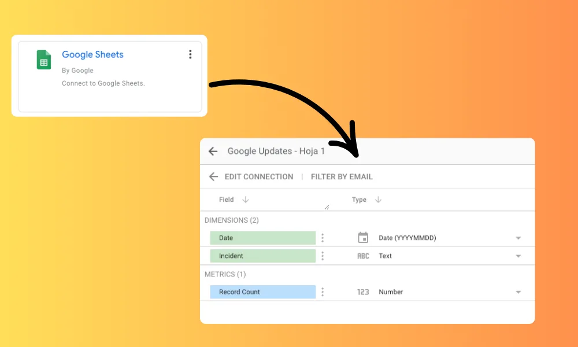This screenshot has width=578, height=347.
Task: Expand the Record Count Number dropdown arrow
Action: pyautogui.click(x=518, y=293)
